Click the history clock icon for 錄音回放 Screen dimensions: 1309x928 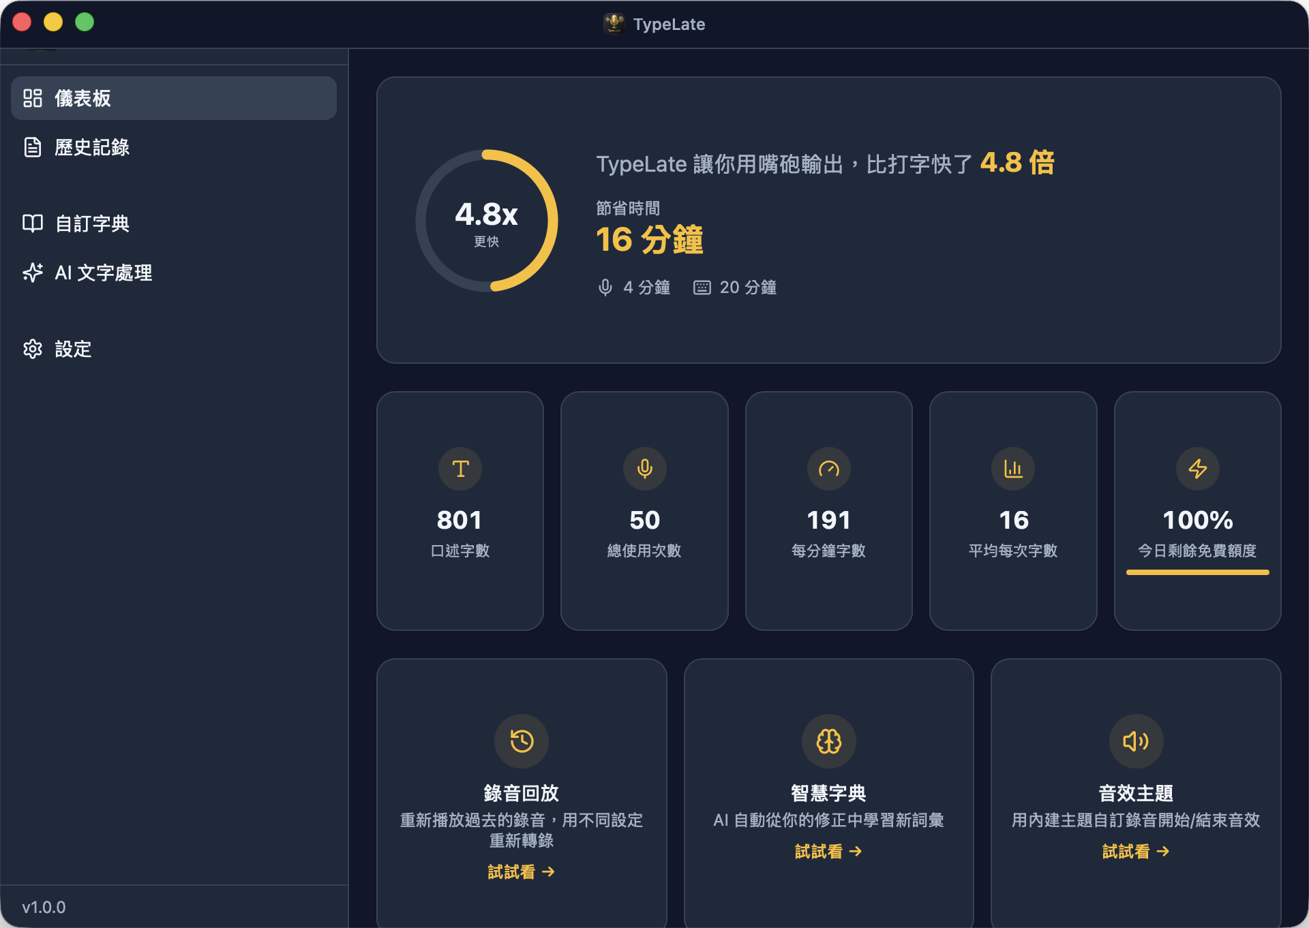pos(522,741)
